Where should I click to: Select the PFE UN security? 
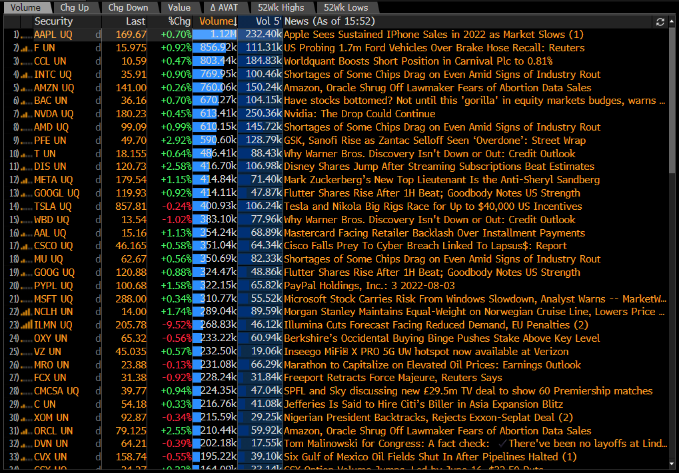pyautogui.click(x=50, y=141)
